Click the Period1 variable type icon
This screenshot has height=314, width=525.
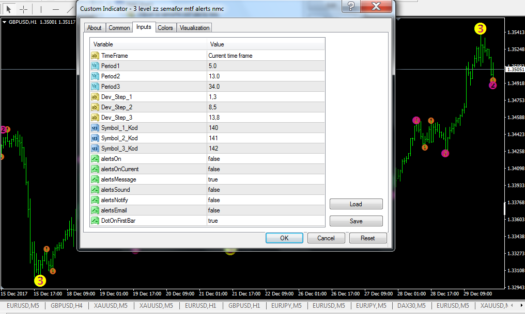coord(95,66)
